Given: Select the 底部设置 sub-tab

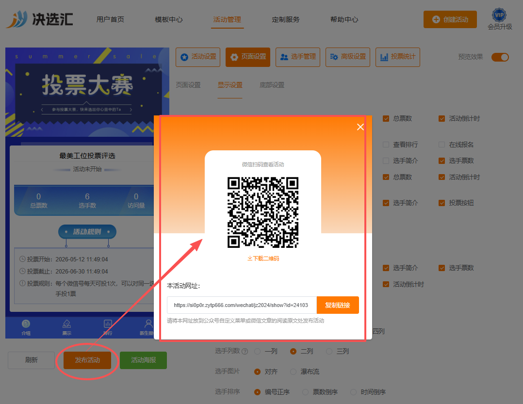Looking at the screenshot, I should (x=272, y=85).
